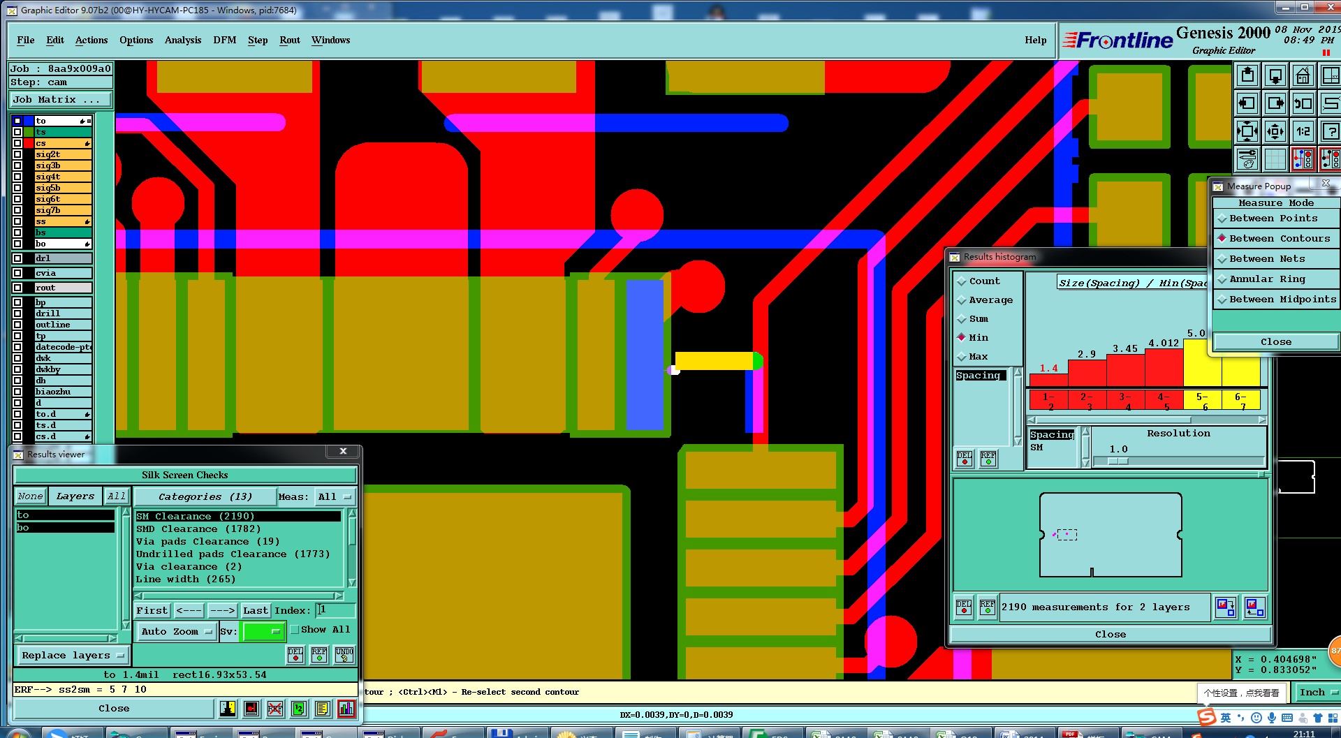
Task: Click the Index input field
Action: point(335,611)
